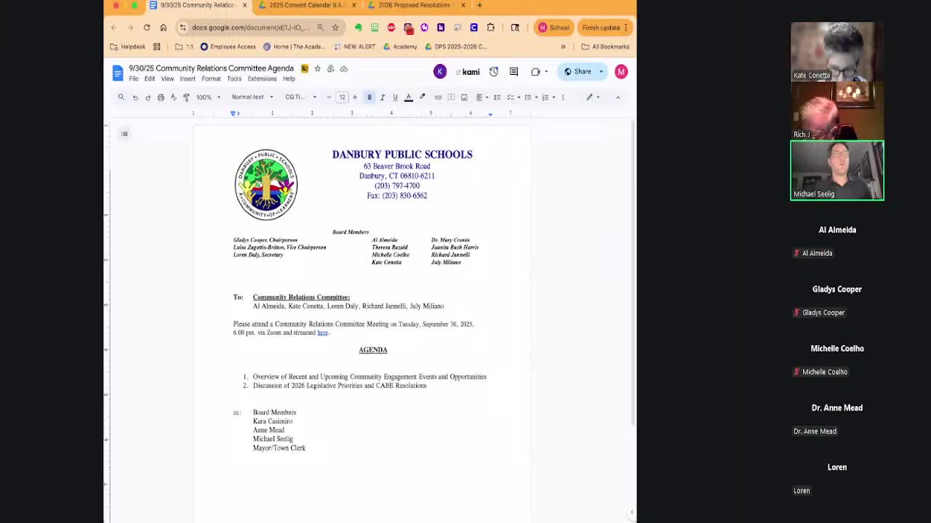Click the font size input field
The image size is (931, 523).
click(342, 97)
